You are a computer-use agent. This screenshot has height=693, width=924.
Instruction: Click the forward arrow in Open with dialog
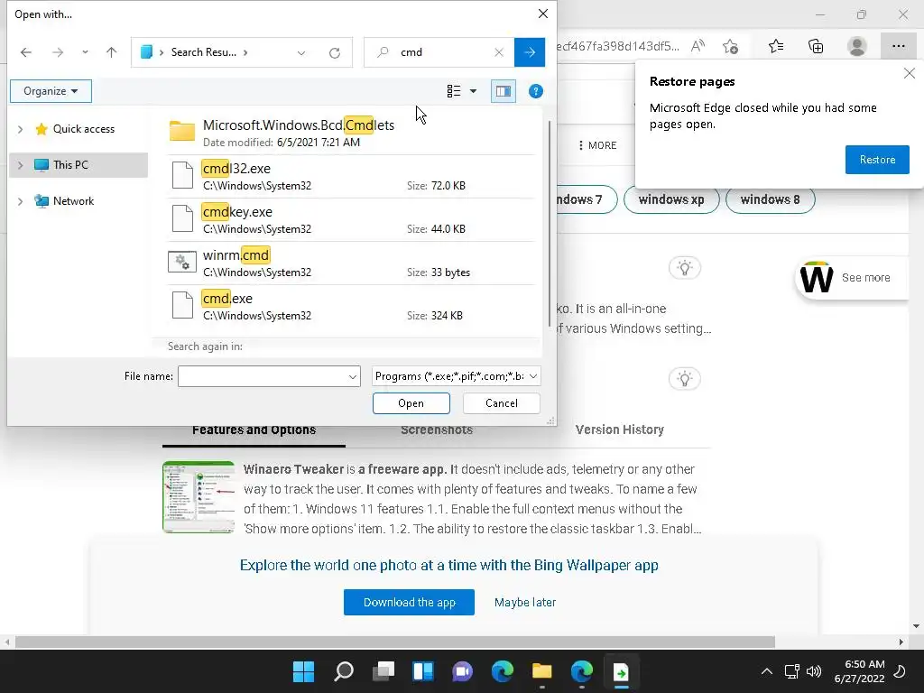coord(58,52)
